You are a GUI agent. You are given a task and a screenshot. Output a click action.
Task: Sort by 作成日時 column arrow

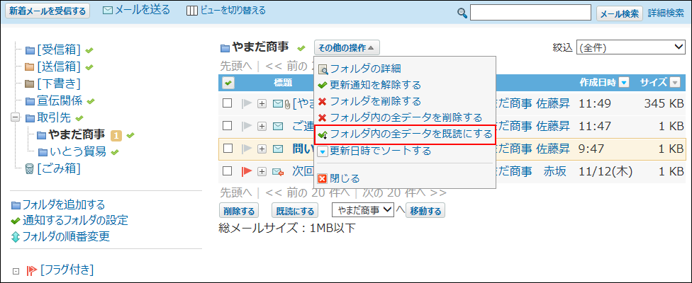[624, 82]
